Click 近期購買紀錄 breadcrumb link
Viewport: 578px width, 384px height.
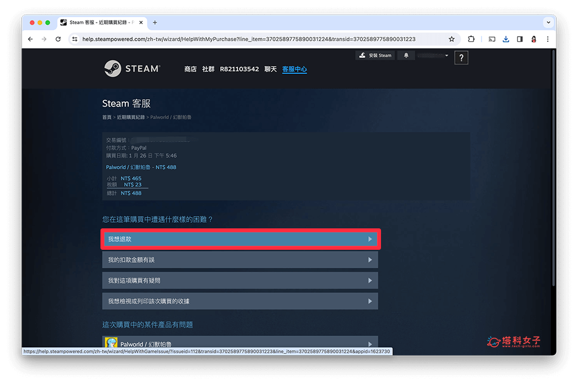coord(131,117)
